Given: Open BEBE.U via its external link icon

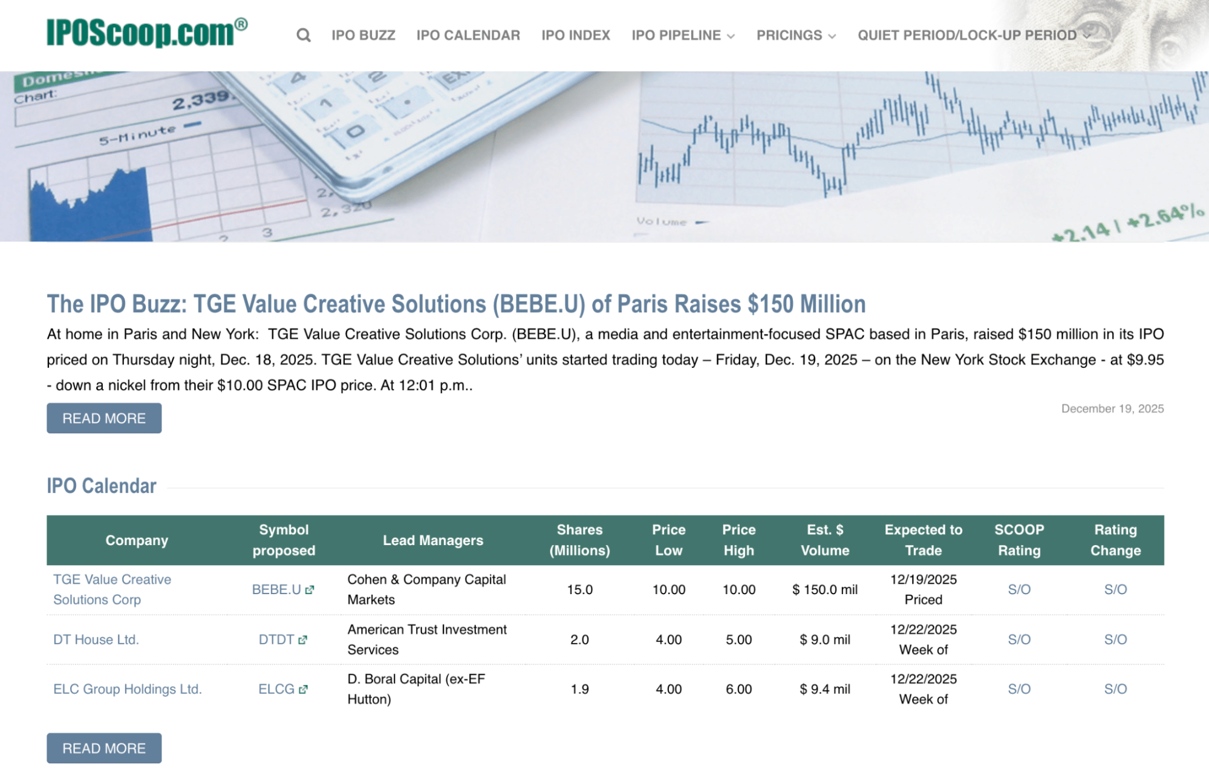Looking at the screenshot, I should coord(309,590).
